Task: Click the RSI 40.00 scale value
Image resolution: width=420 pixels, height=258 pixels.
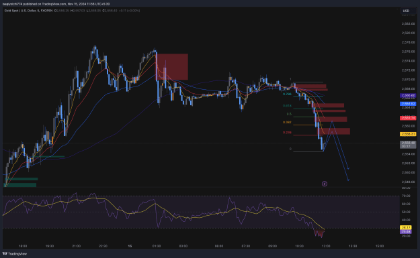Action: pyautogui.click(x=406, y=220)
